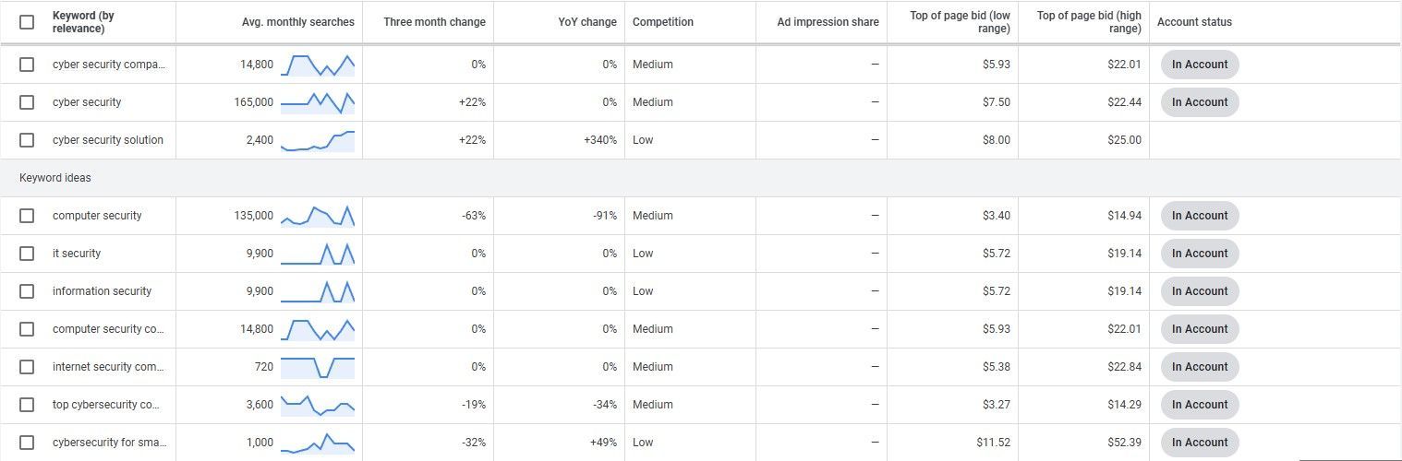Click Ad impression share column header
Image resolution: width=1402 pixels, height=461 pixels.
point(828,22)
